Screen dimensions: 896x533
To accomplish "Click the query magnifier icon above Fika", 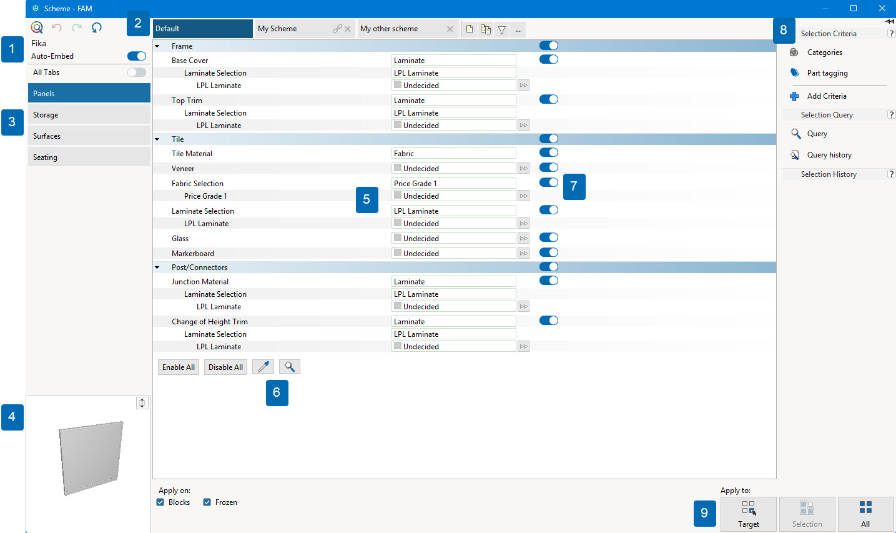I will coord(37,27).
